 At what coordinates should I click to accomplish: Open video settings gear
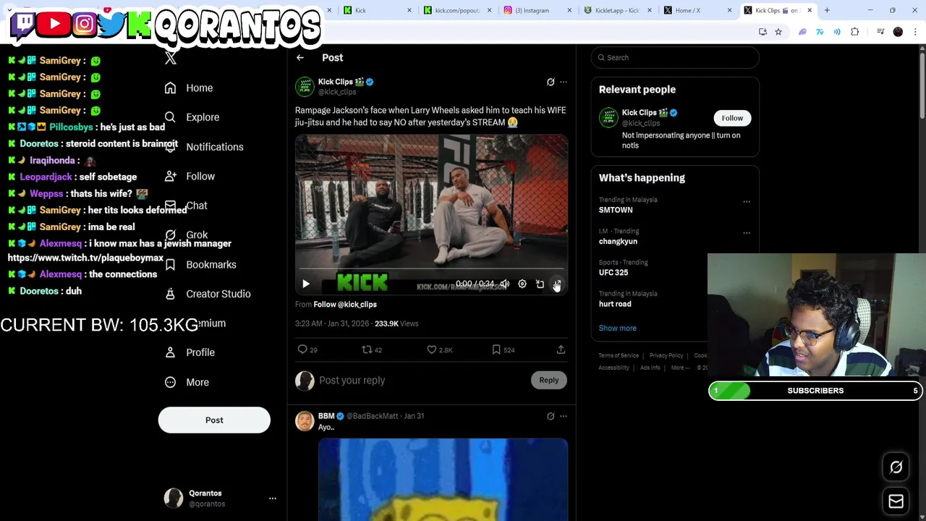522,284
